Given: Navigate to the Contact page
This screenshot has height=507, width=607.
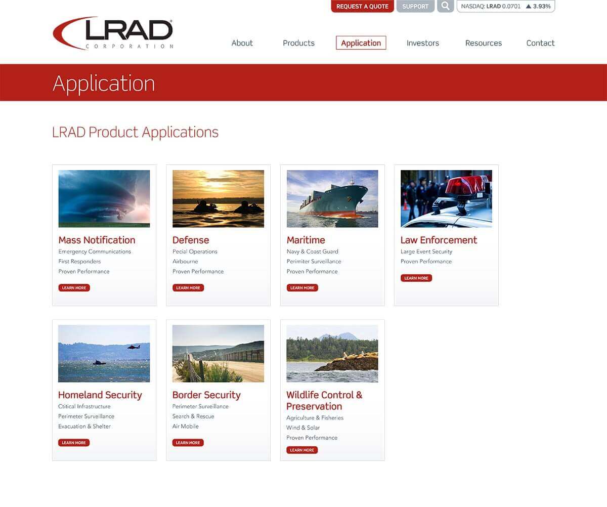Looking at the screenshot, I should [540, 43].
